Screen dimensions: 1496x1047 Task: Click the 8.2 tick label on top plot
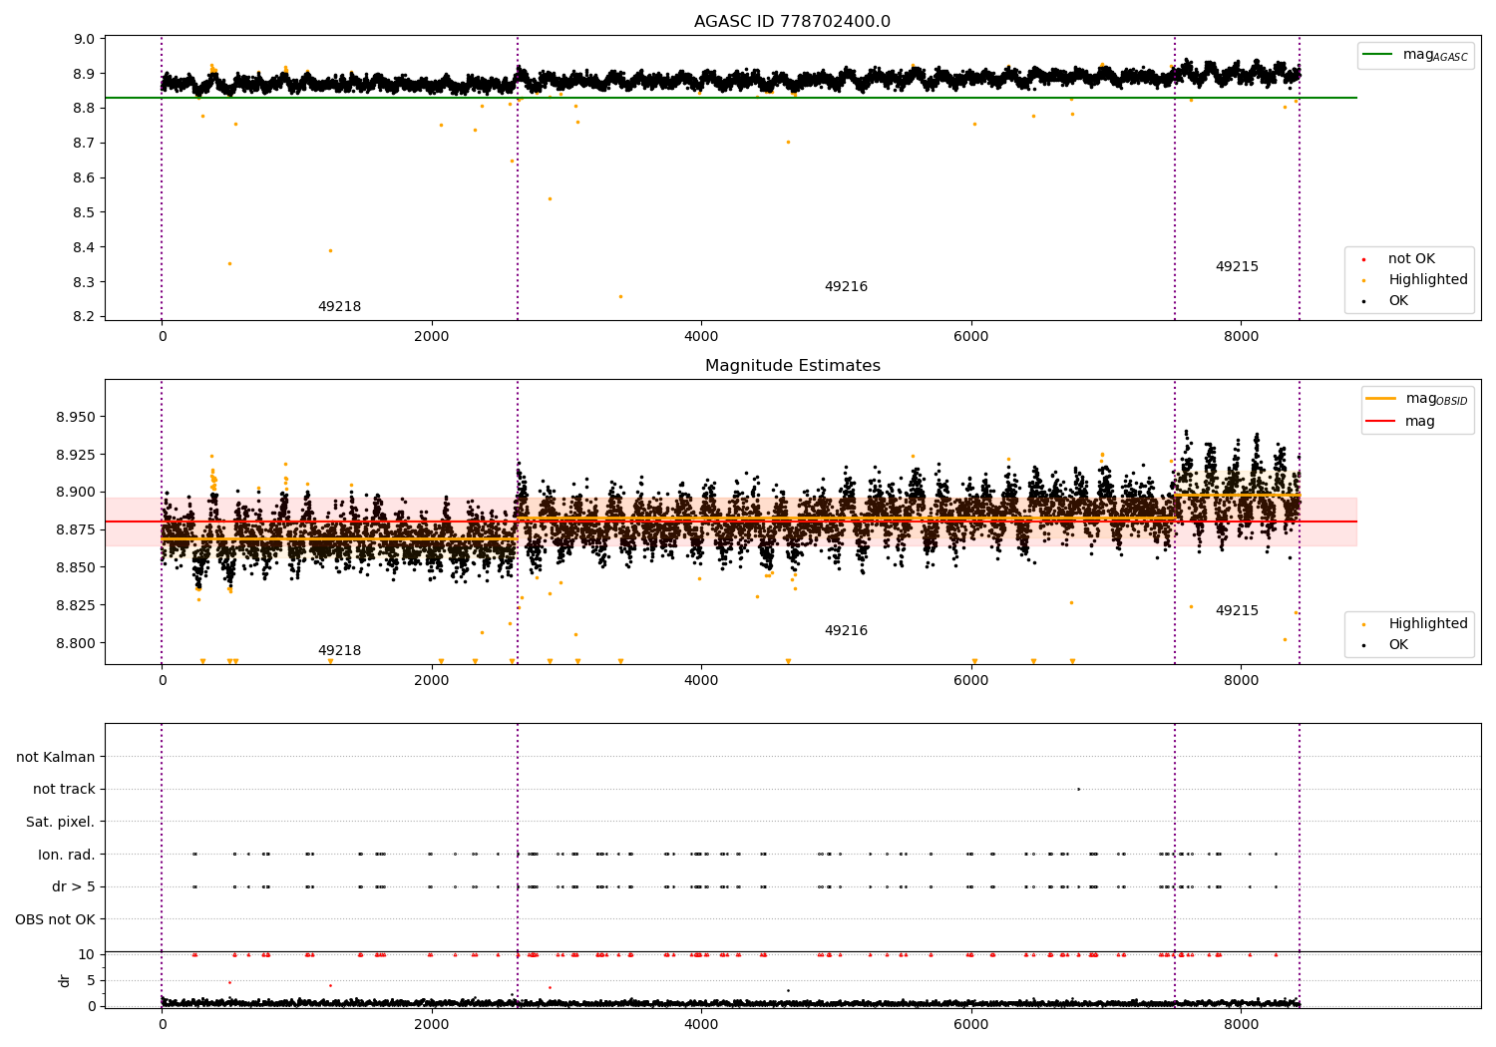[x=86, y=317]
